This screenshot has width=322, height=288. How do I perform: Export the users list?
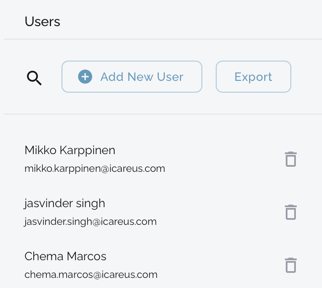click(253, 77)
